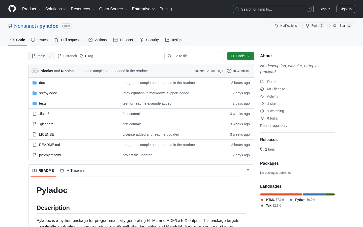Click the tag icon under Releases
The height and width of the screenshot is (227, 363).
(x=262, y=149)
